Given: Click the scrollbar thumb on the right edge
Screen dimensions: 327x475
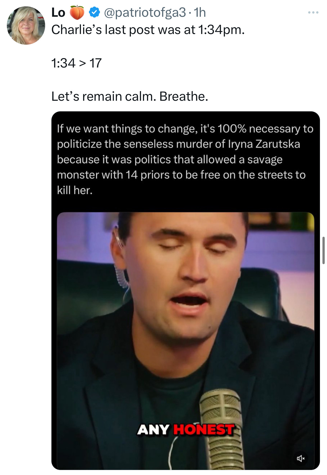Looking at the screenshot, I should 323,250.
